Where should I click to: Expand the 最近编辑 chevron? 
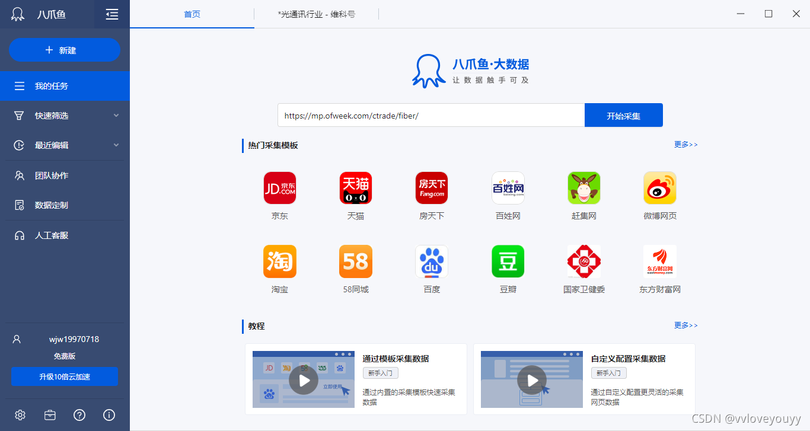pyautogui.click(x=116, y=145)
